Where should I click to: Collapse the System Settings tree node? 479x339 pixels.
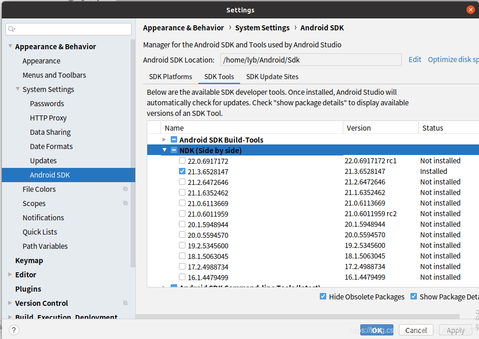[x=18, y=89]
